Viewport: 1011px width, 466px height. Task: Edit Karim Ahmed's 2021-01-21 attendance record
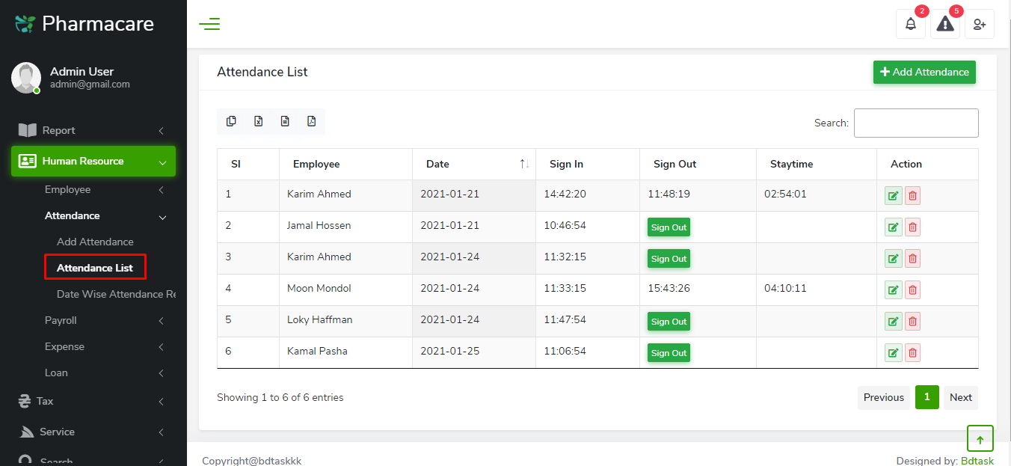pos(893,196)
